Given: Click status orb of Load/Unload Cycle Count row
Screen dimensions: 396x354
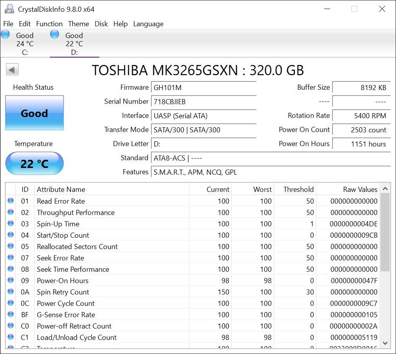Looking at the screenshot, I should click(x=11, y=337).
